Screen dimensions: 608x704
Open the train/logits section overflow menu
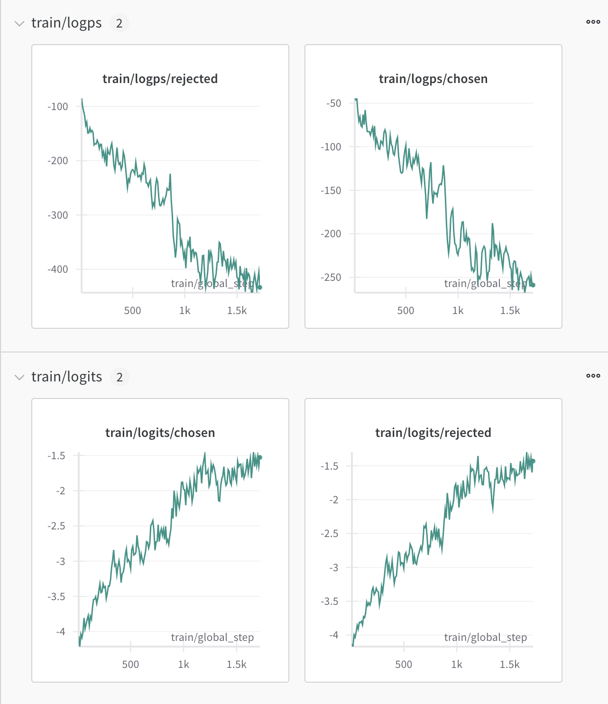click(593, 376)
